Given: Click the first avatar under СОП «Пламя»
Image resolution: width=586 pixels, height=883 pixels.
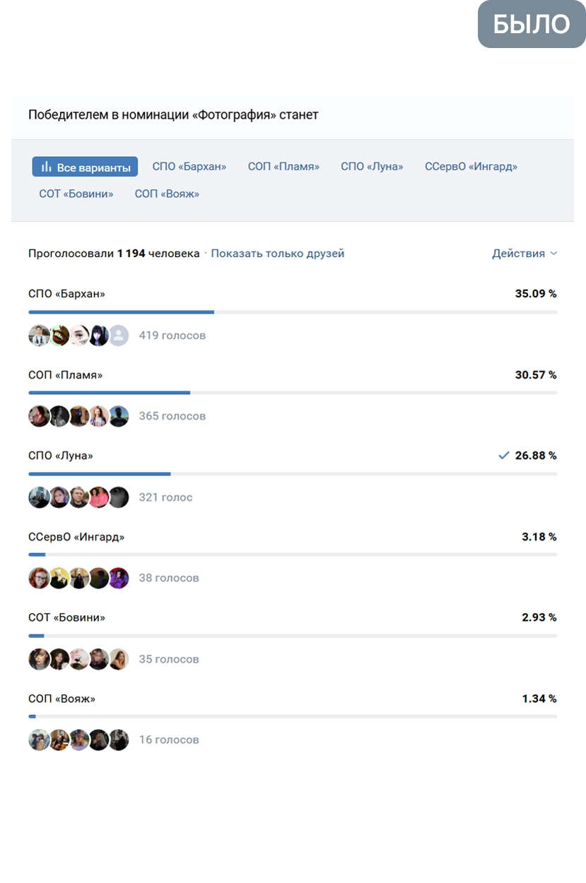Looking at the screenshot, I should point(39,416).
